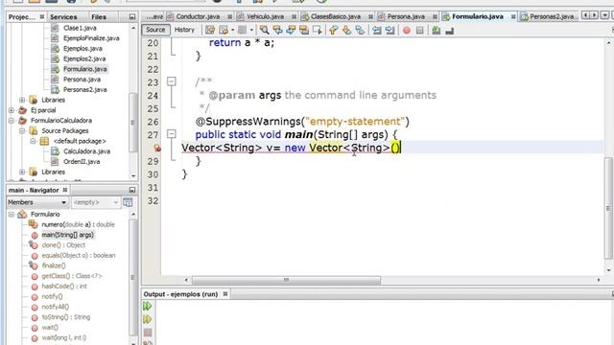Open the Files panel tab
Image resolution: width=614 pixels, height=345 pixels.
[x=99, y=17]
